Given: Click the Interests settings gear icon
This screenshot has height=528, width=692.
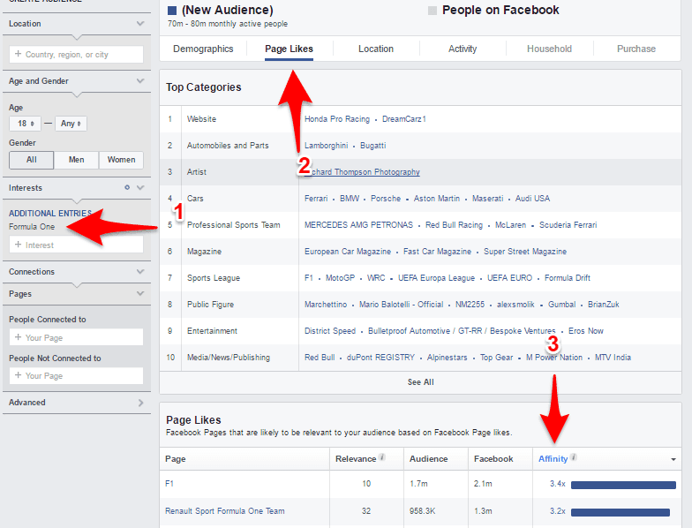Looking at the screenshot, I should [127, 187].
